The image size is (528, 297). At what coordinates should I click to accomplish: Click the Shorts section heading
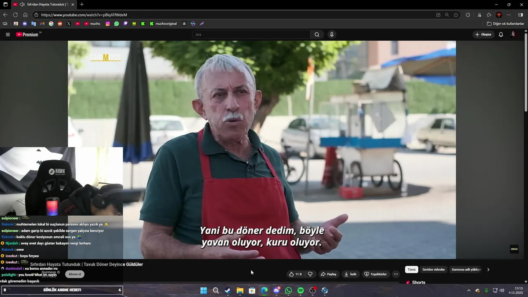tap(419, 283)
